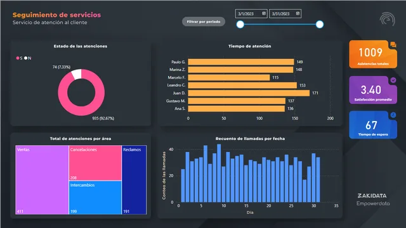
Task: Click the spiral logo icon at top right
Action: pyautogui.click(x=388, y=19)
